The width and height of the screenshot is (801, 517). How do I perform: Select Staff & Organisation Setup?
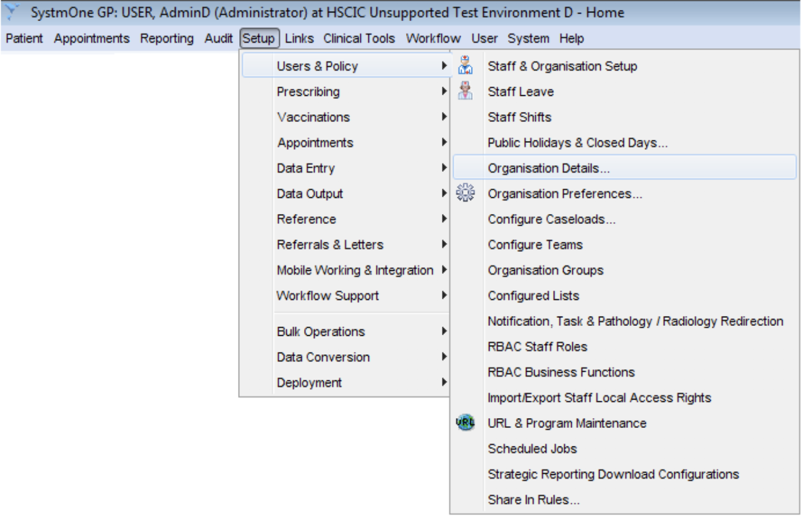pyautogui.click(x=624, y=66)
